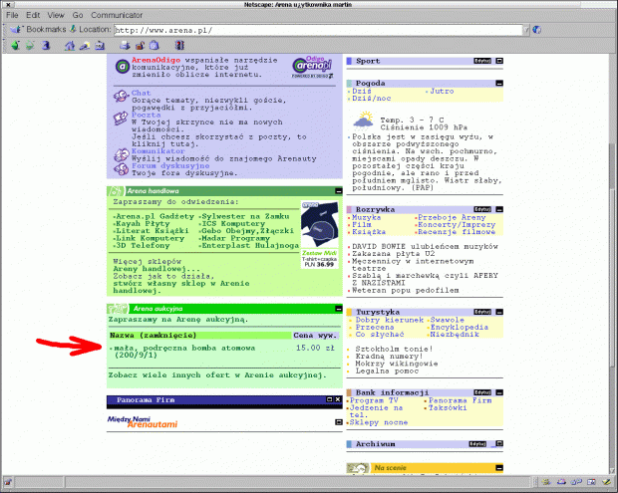Click the Forward navigation arrow
This screenshot has height=493, width=618.
[x=30, y=45]
